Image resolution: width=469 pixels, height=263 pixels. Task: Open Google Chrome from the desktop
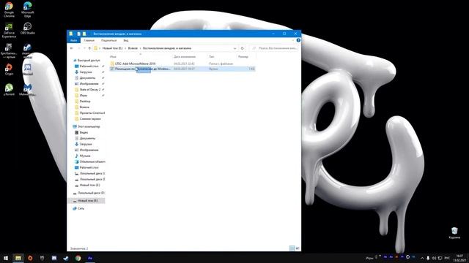click(9, 9)
